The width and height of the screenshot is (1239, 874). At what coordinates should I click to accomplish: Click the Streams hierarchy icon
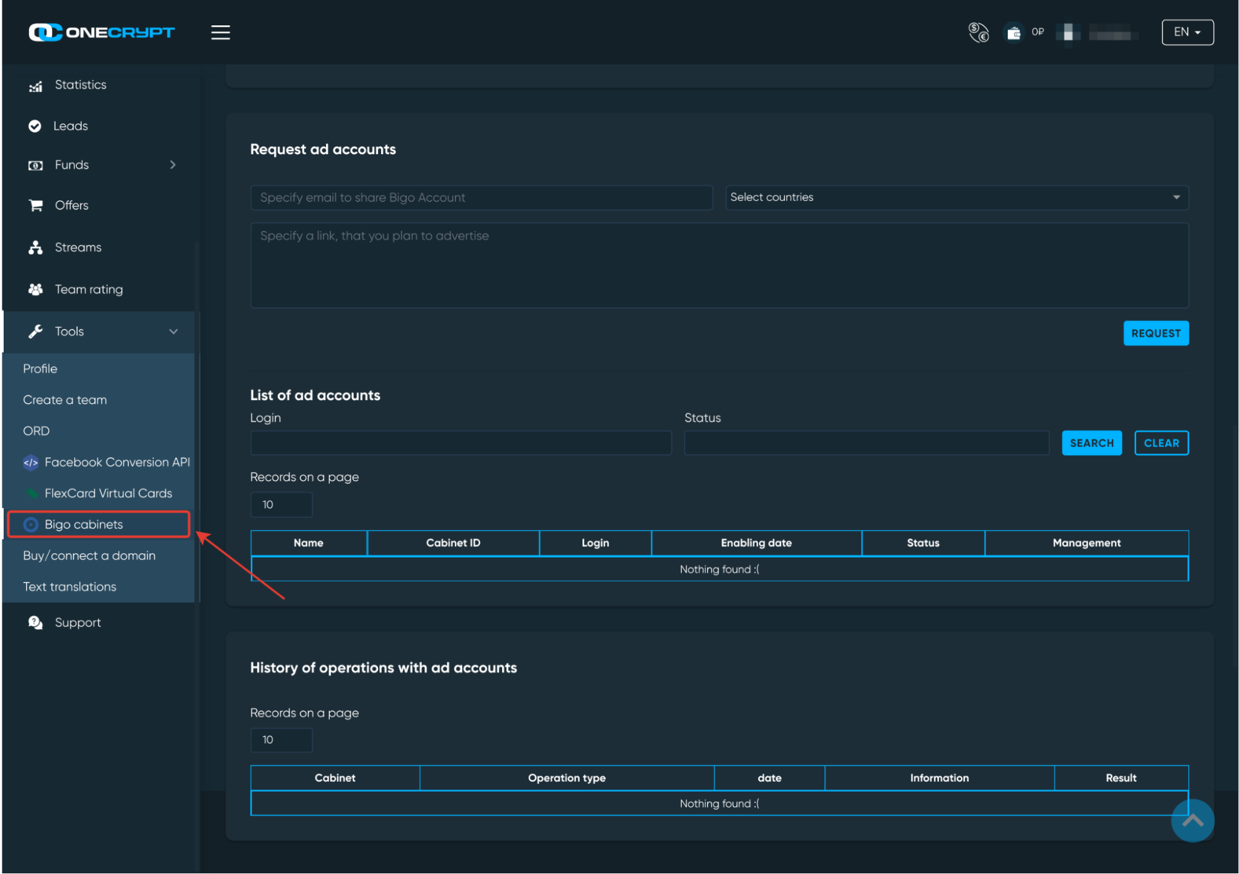(35, 248)
